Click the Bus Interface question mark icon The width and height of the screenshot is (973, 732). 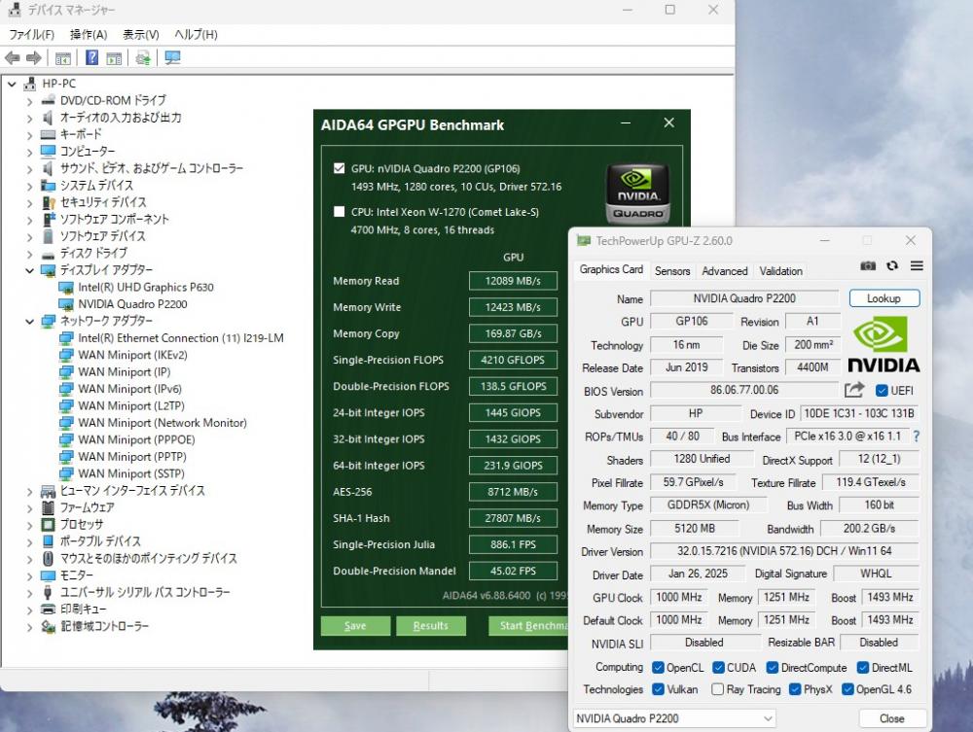coord(916,436)
